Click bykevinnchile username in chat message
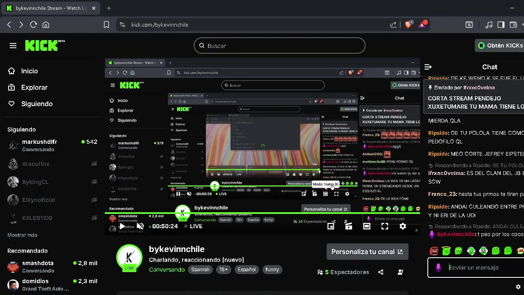 coord(456,234)
